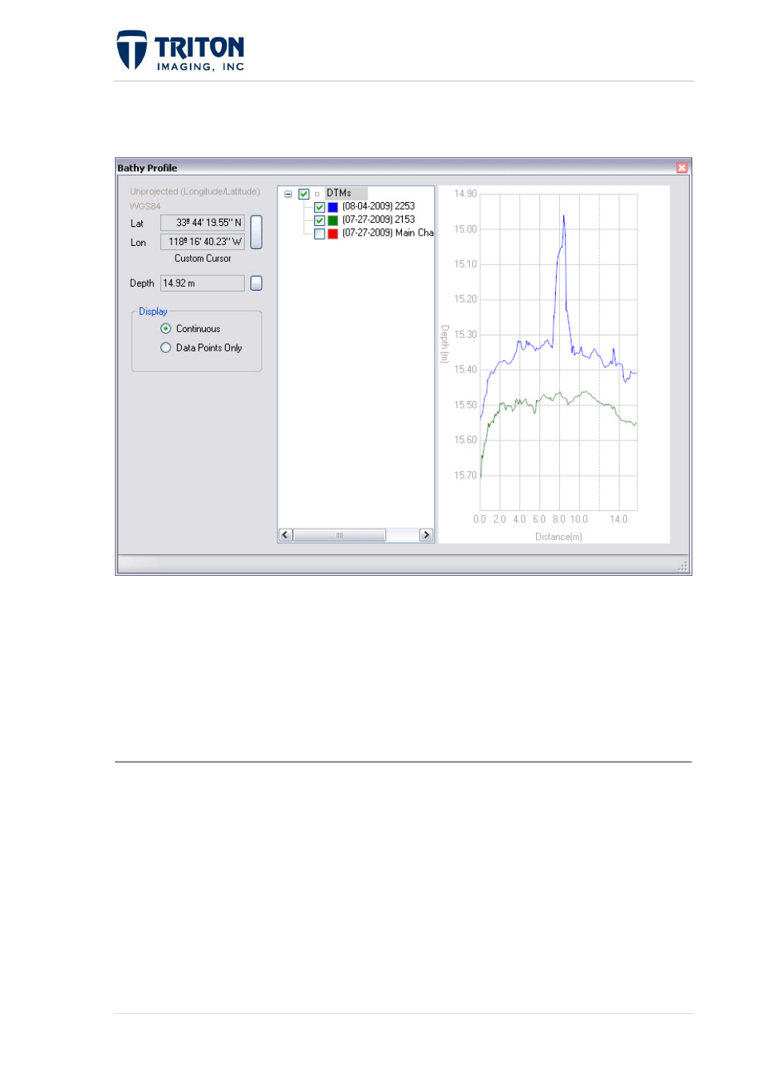Select the (08-04-2009) 2253 tree item
The width and height of the screenshot is (761, 1078).
click(379, 207)
